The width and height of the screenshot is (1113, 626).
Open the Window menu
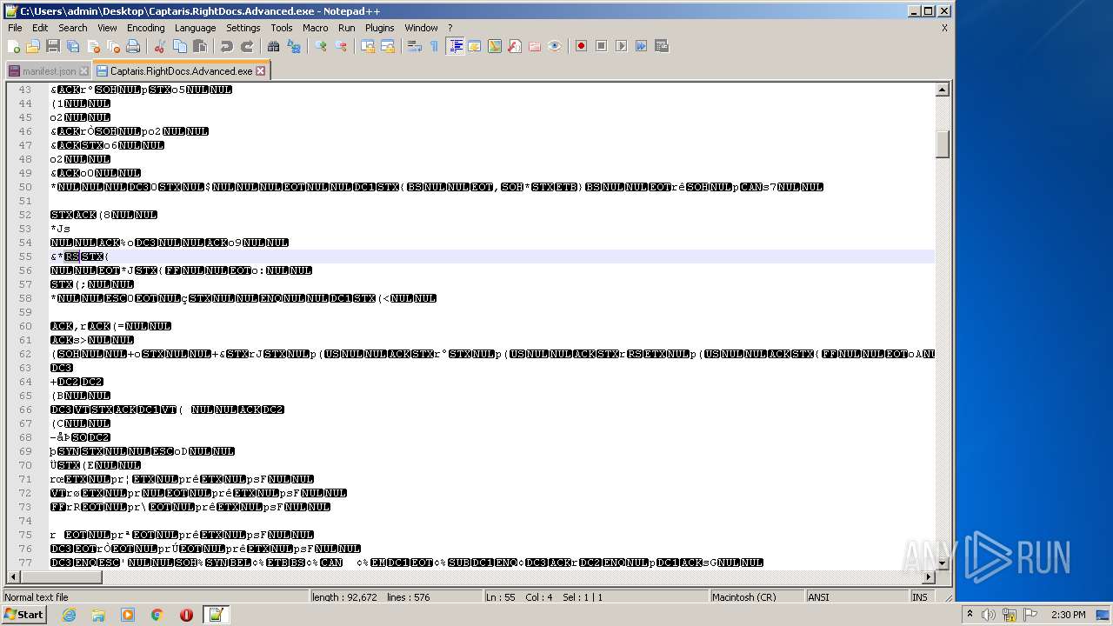(x=422, y=28)
